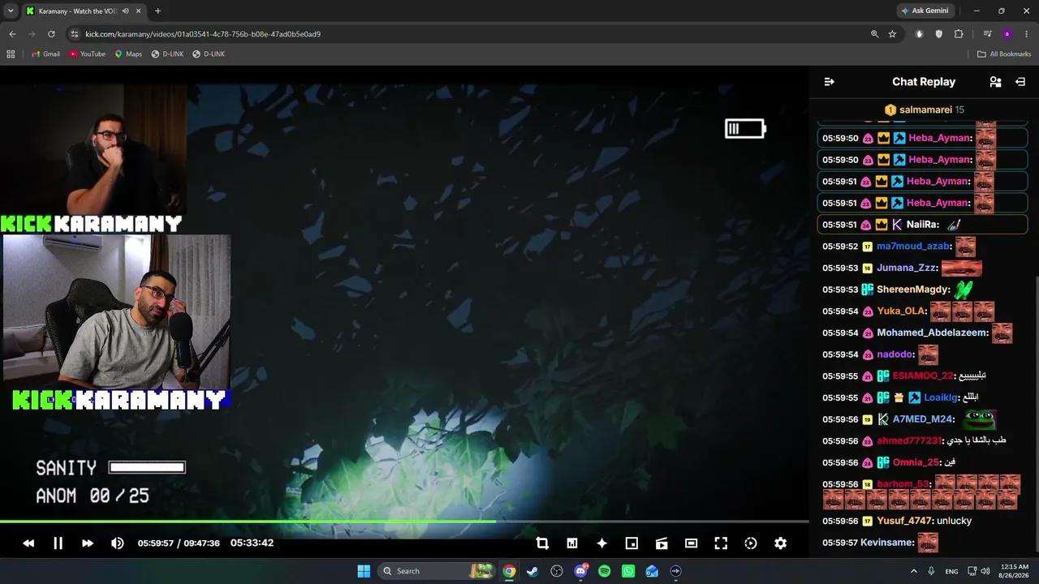Image resolution: width=1039 pixels, height=584 pixels.
Task: Bookmark this page with the star icon
Action: coord(892,34)
